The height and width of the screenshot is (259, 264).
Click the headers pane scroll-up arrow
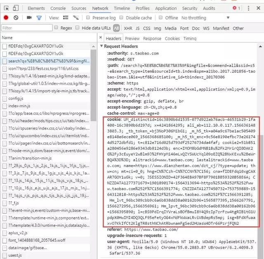[260, 46]
